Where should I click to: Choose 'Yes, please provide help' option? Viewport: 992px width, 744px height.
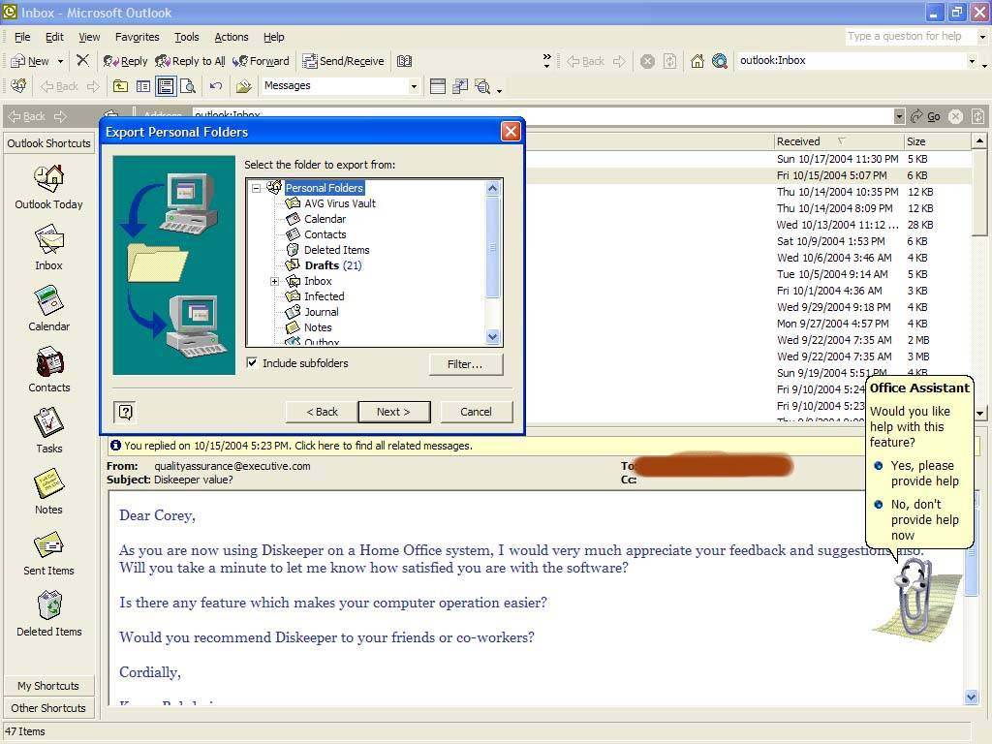coord(916,473)
